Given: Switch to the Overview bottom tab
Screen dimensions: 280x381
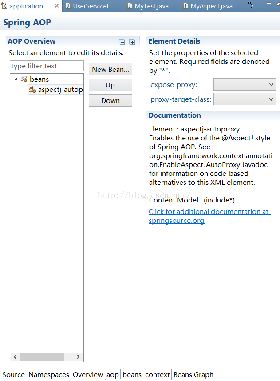Looking at the screenshot, I should pos(88,375).
